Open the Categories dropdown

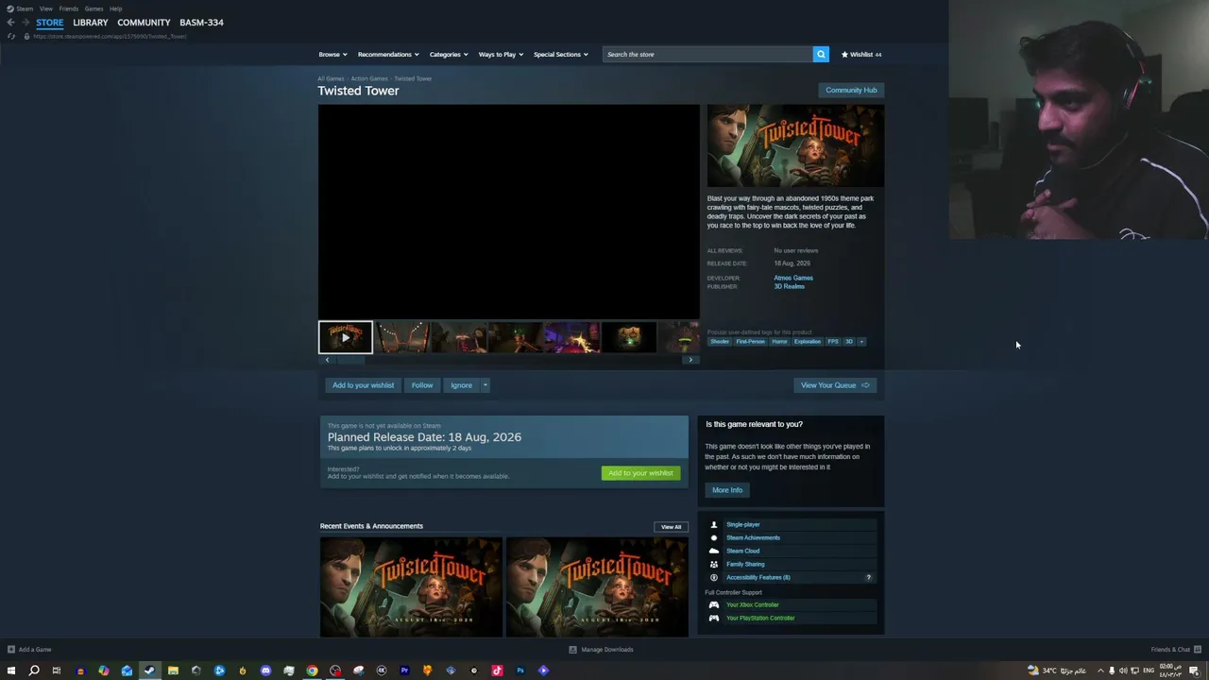449,55
